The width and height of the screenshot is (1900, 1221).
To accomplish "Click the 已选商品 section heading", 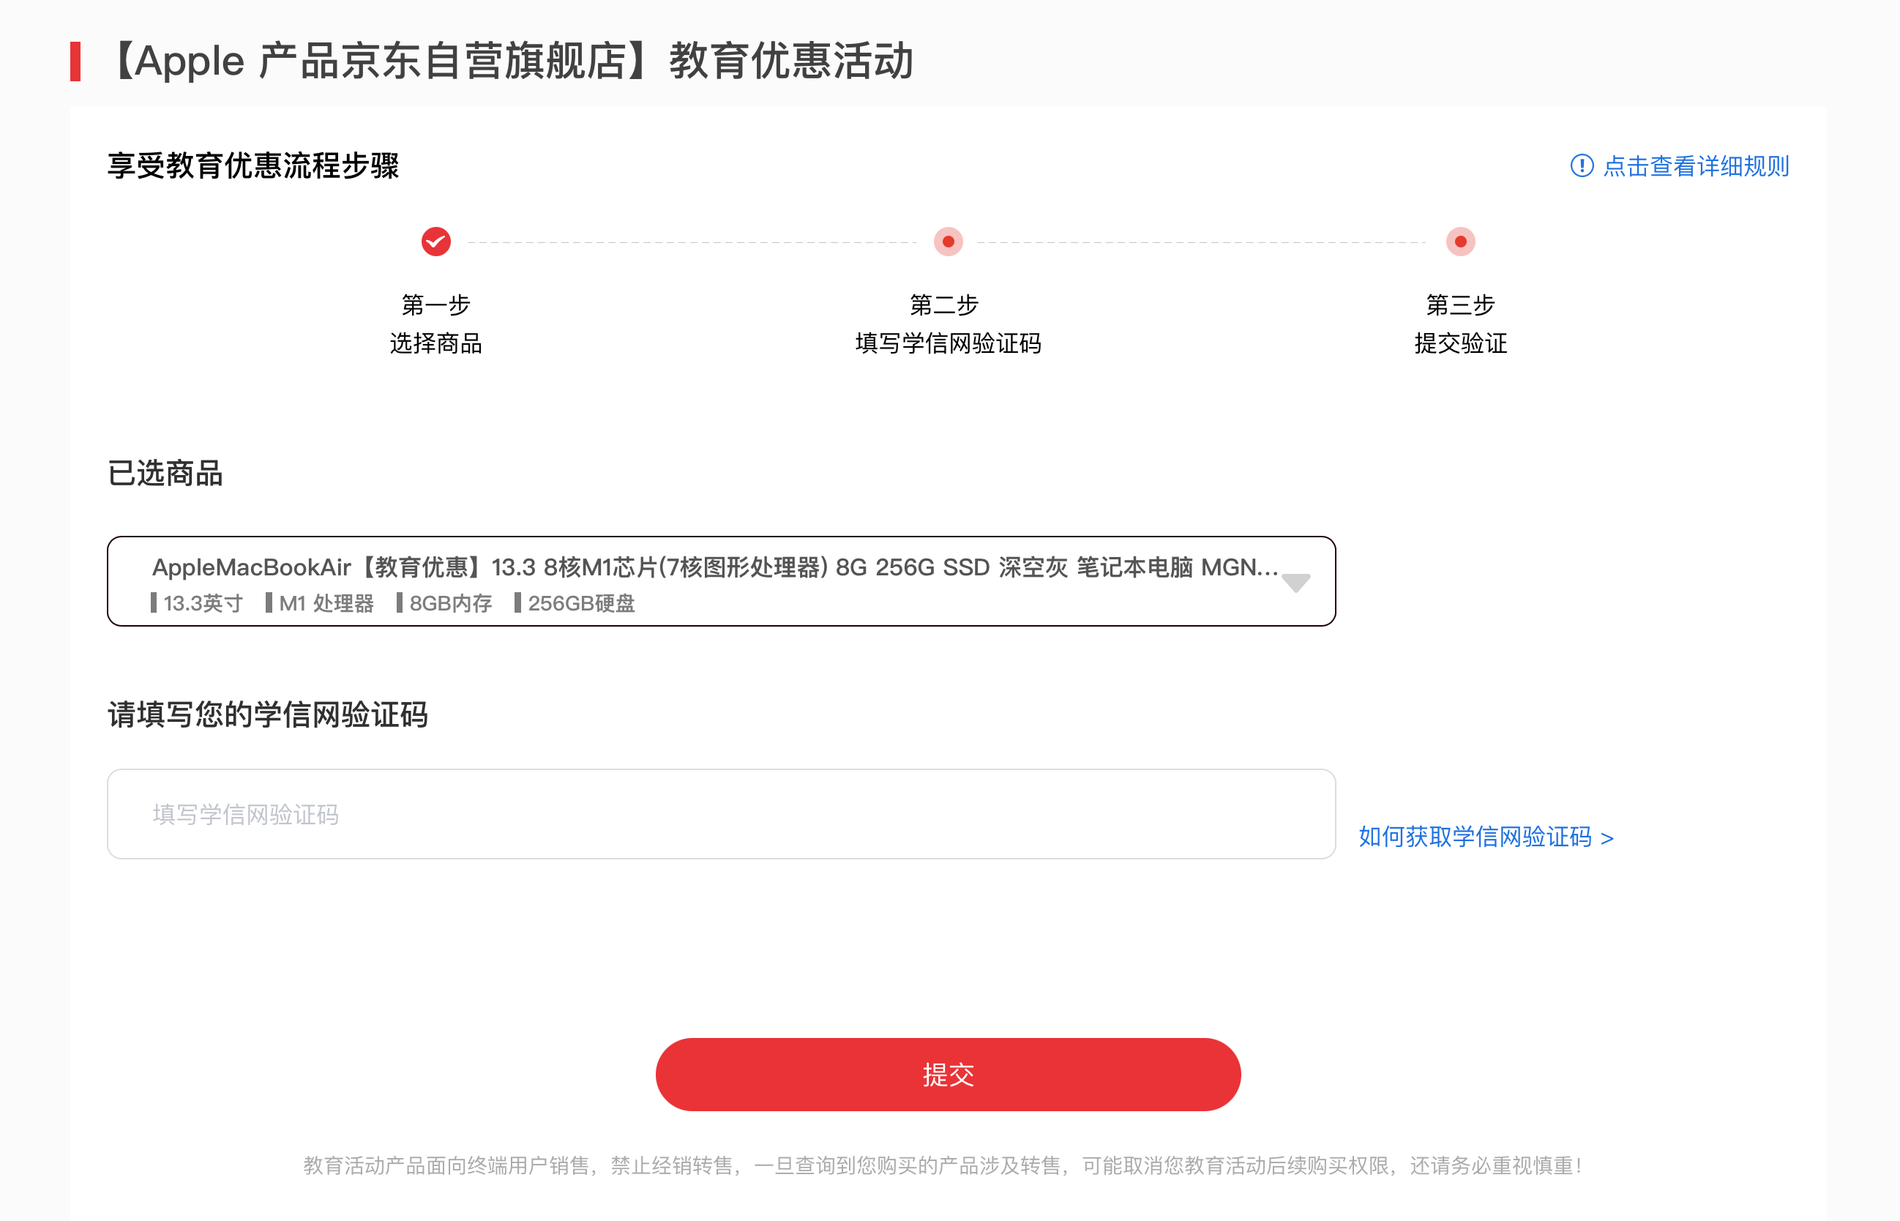I will [x=165, y=474].
